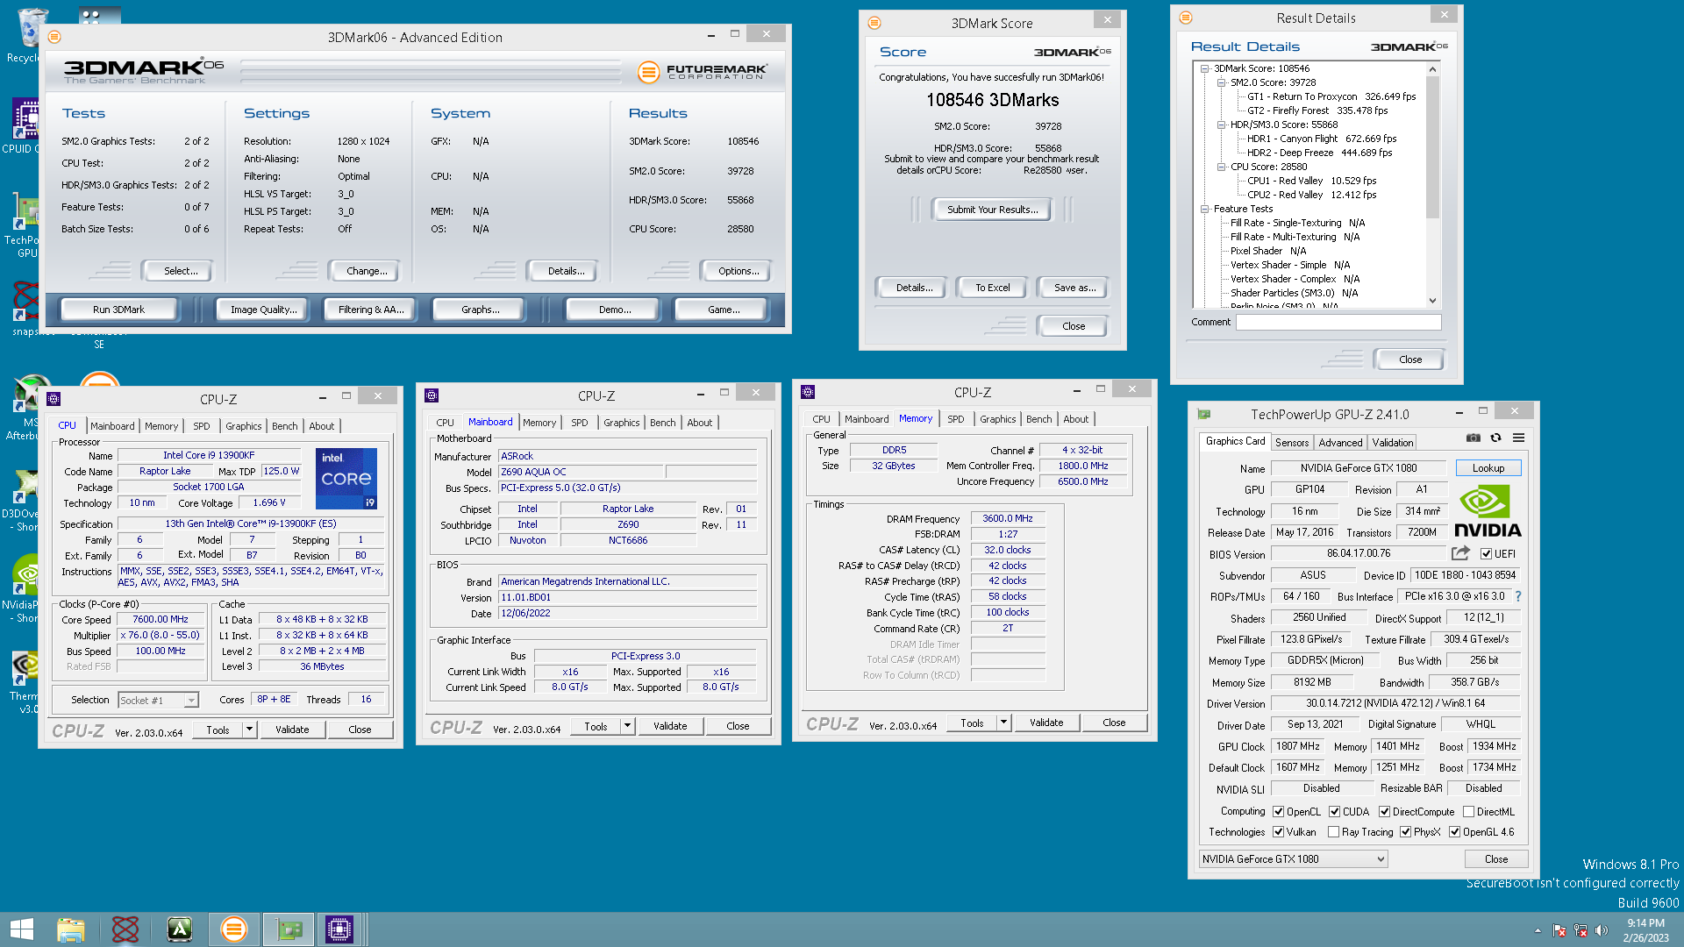Screen dimensions: 1684x947
Task: Toggle the PhysX checkbox
Action: point(1405,832)
